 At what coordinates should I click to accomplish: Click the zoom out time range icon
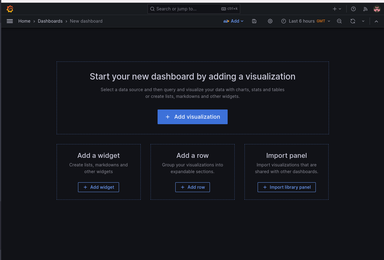pos(339,21)
